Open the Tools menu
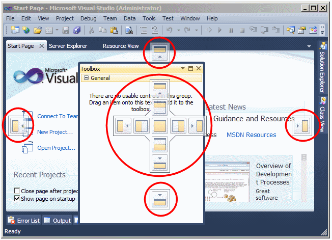The height and width of the screenshot is (240, 332). [x=149, y=18]
